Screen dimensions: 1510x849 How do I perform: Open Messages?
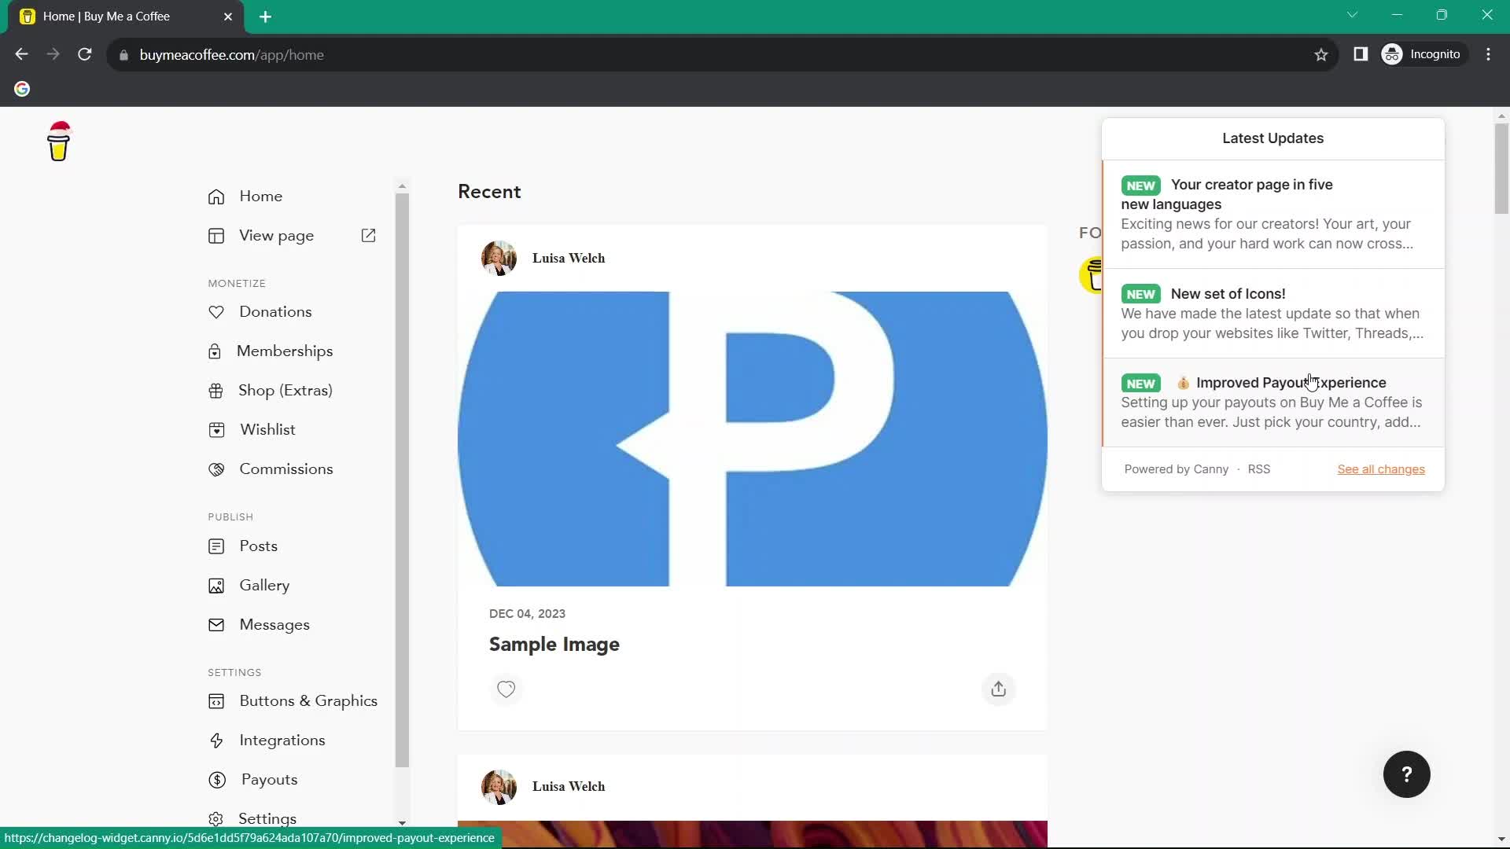274,625
